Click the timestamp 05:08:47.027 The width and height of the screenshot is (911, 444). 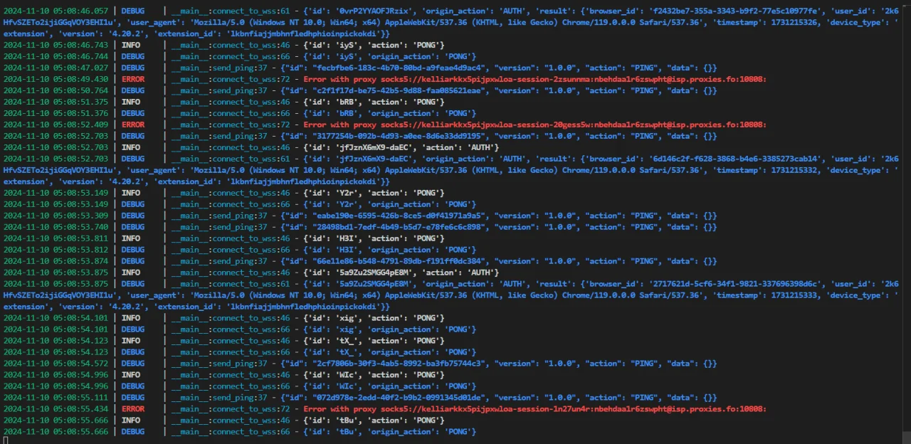(x=56, y=68)
